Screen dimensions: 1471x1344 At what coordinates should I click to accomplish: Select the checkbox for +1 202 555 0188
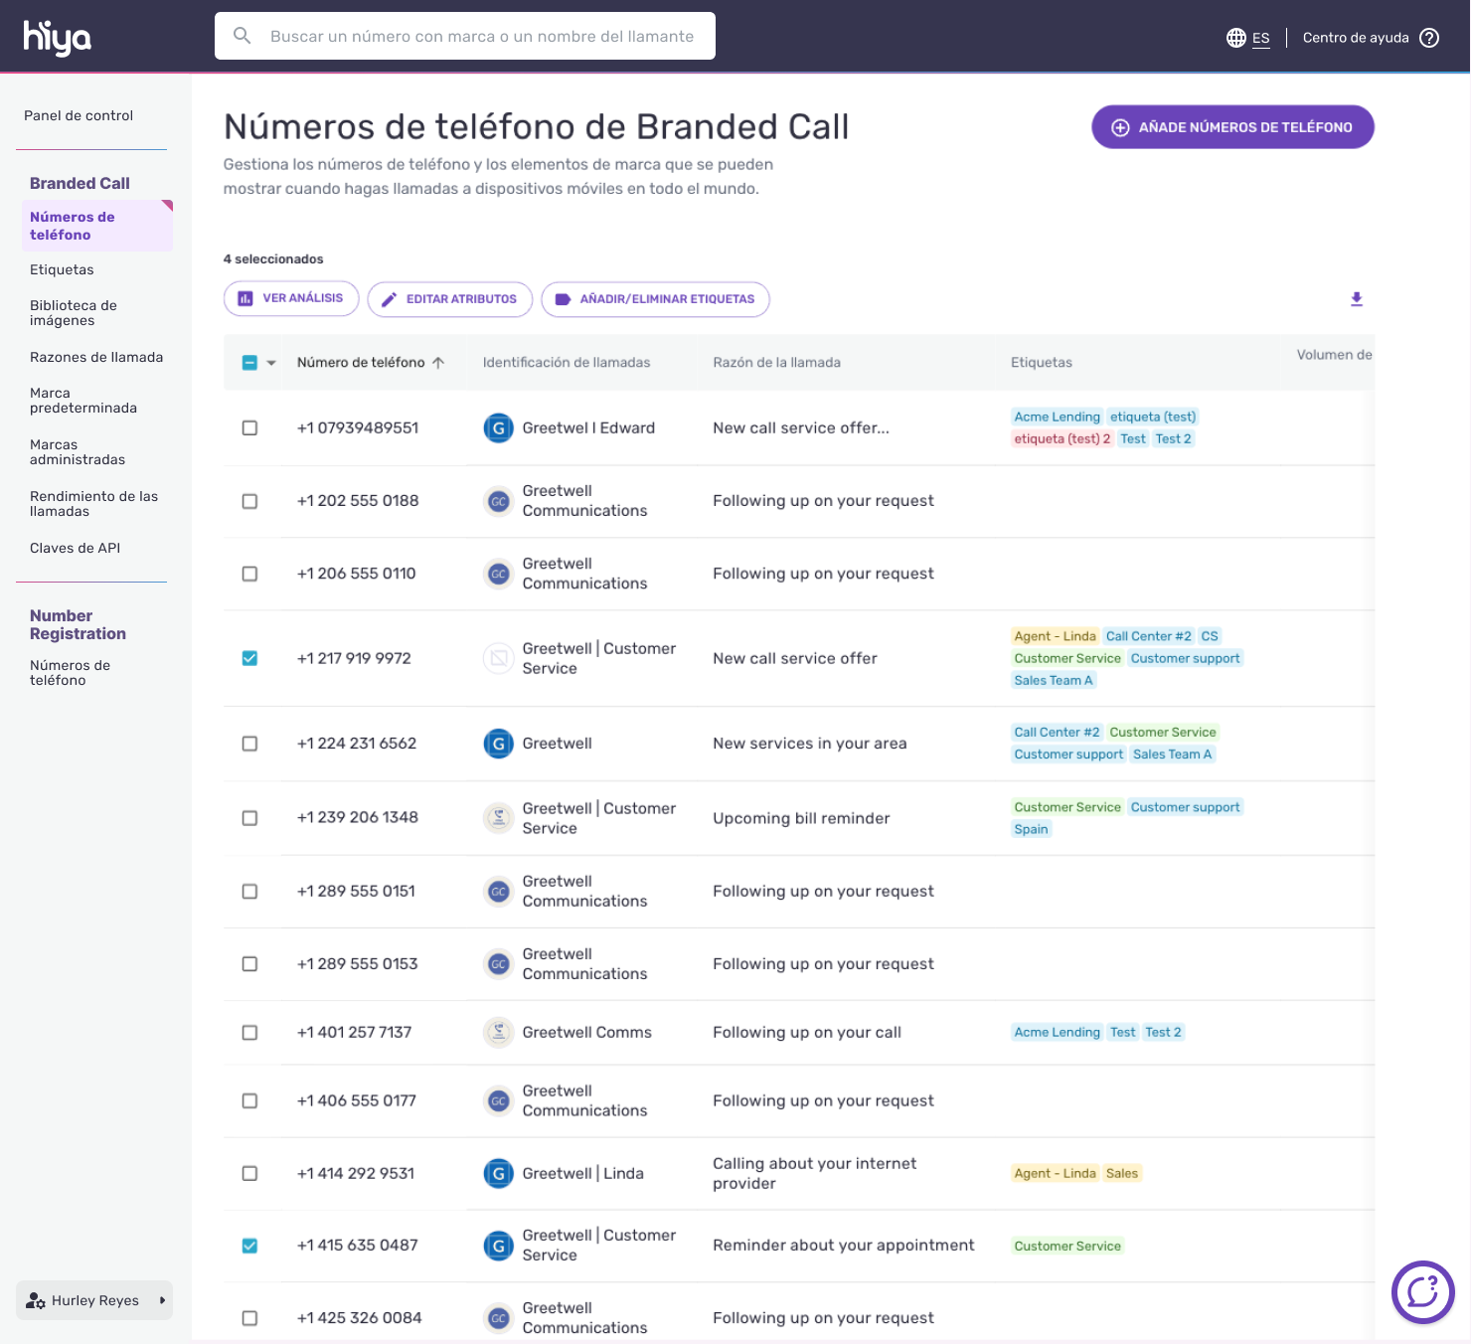(x=249, y=501)
